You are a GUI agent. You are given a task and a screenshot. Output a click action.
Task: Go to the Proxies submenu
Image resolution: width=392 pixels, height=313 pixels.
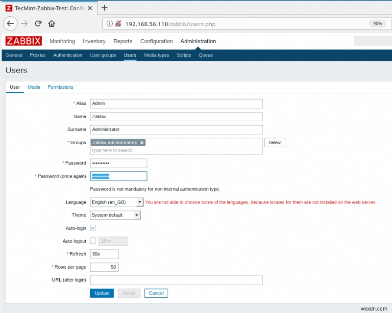[38, 55]
